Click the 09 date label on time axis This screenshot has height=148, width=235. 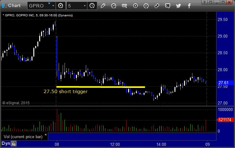click(x=208, y=144)
